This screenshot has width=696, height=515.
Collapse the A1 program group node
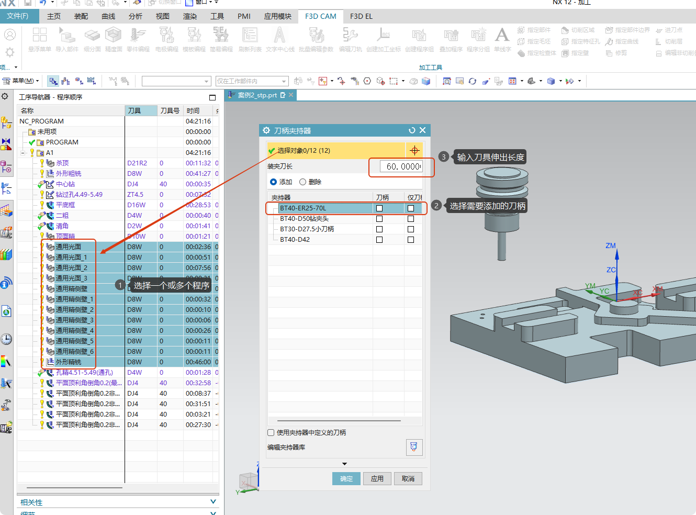(x=23, y=153)
